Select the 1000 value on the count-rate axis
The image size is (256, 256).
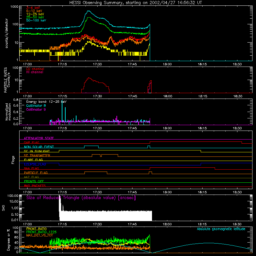[x=14, y=7]
